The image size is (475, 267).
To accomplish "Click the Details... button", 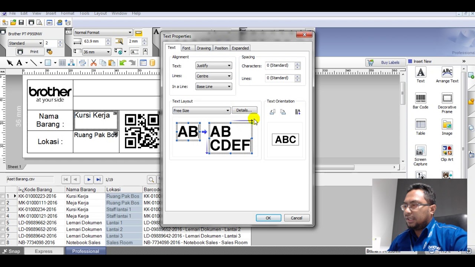I will [244, 111].
